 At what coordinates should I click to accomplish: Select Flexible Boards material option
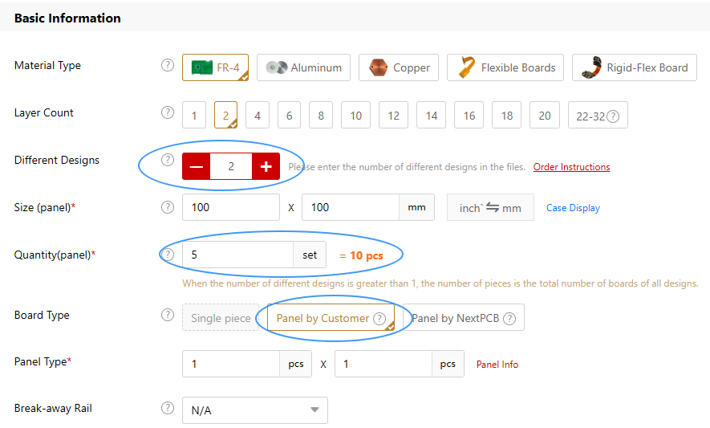506,68
